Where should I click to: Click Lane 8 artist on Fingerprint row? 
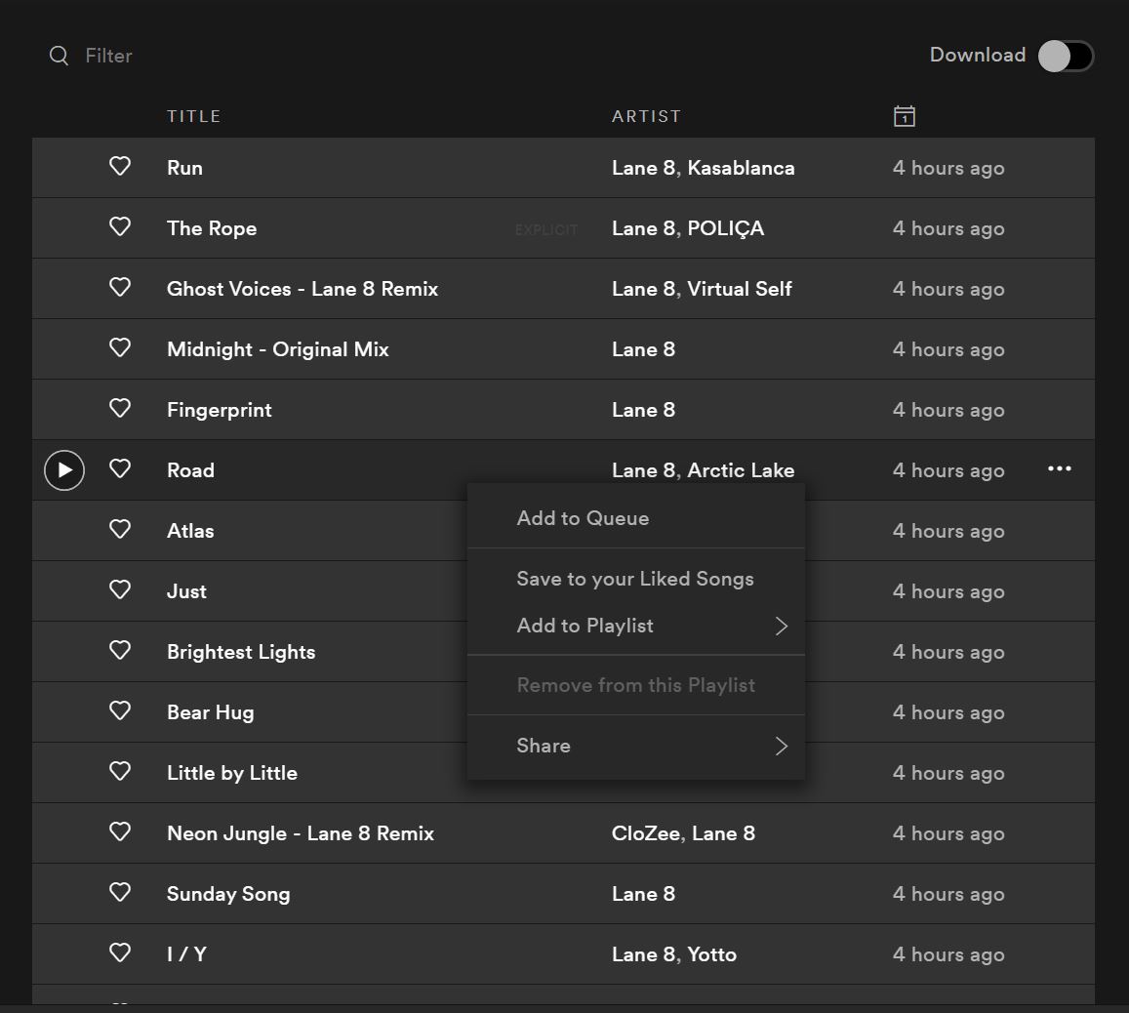(644, 410)
